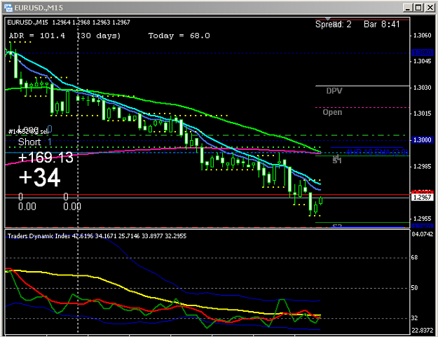Click the 1.2985 price scale value
The height and width of the screenshot is (337, 438).
[422, 167]
